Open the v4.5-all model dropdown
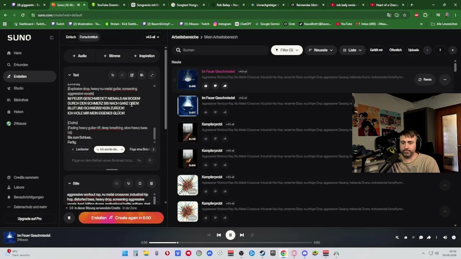This screenshot has width=461, height=259. pyautogui.click(x=152, y=37)
